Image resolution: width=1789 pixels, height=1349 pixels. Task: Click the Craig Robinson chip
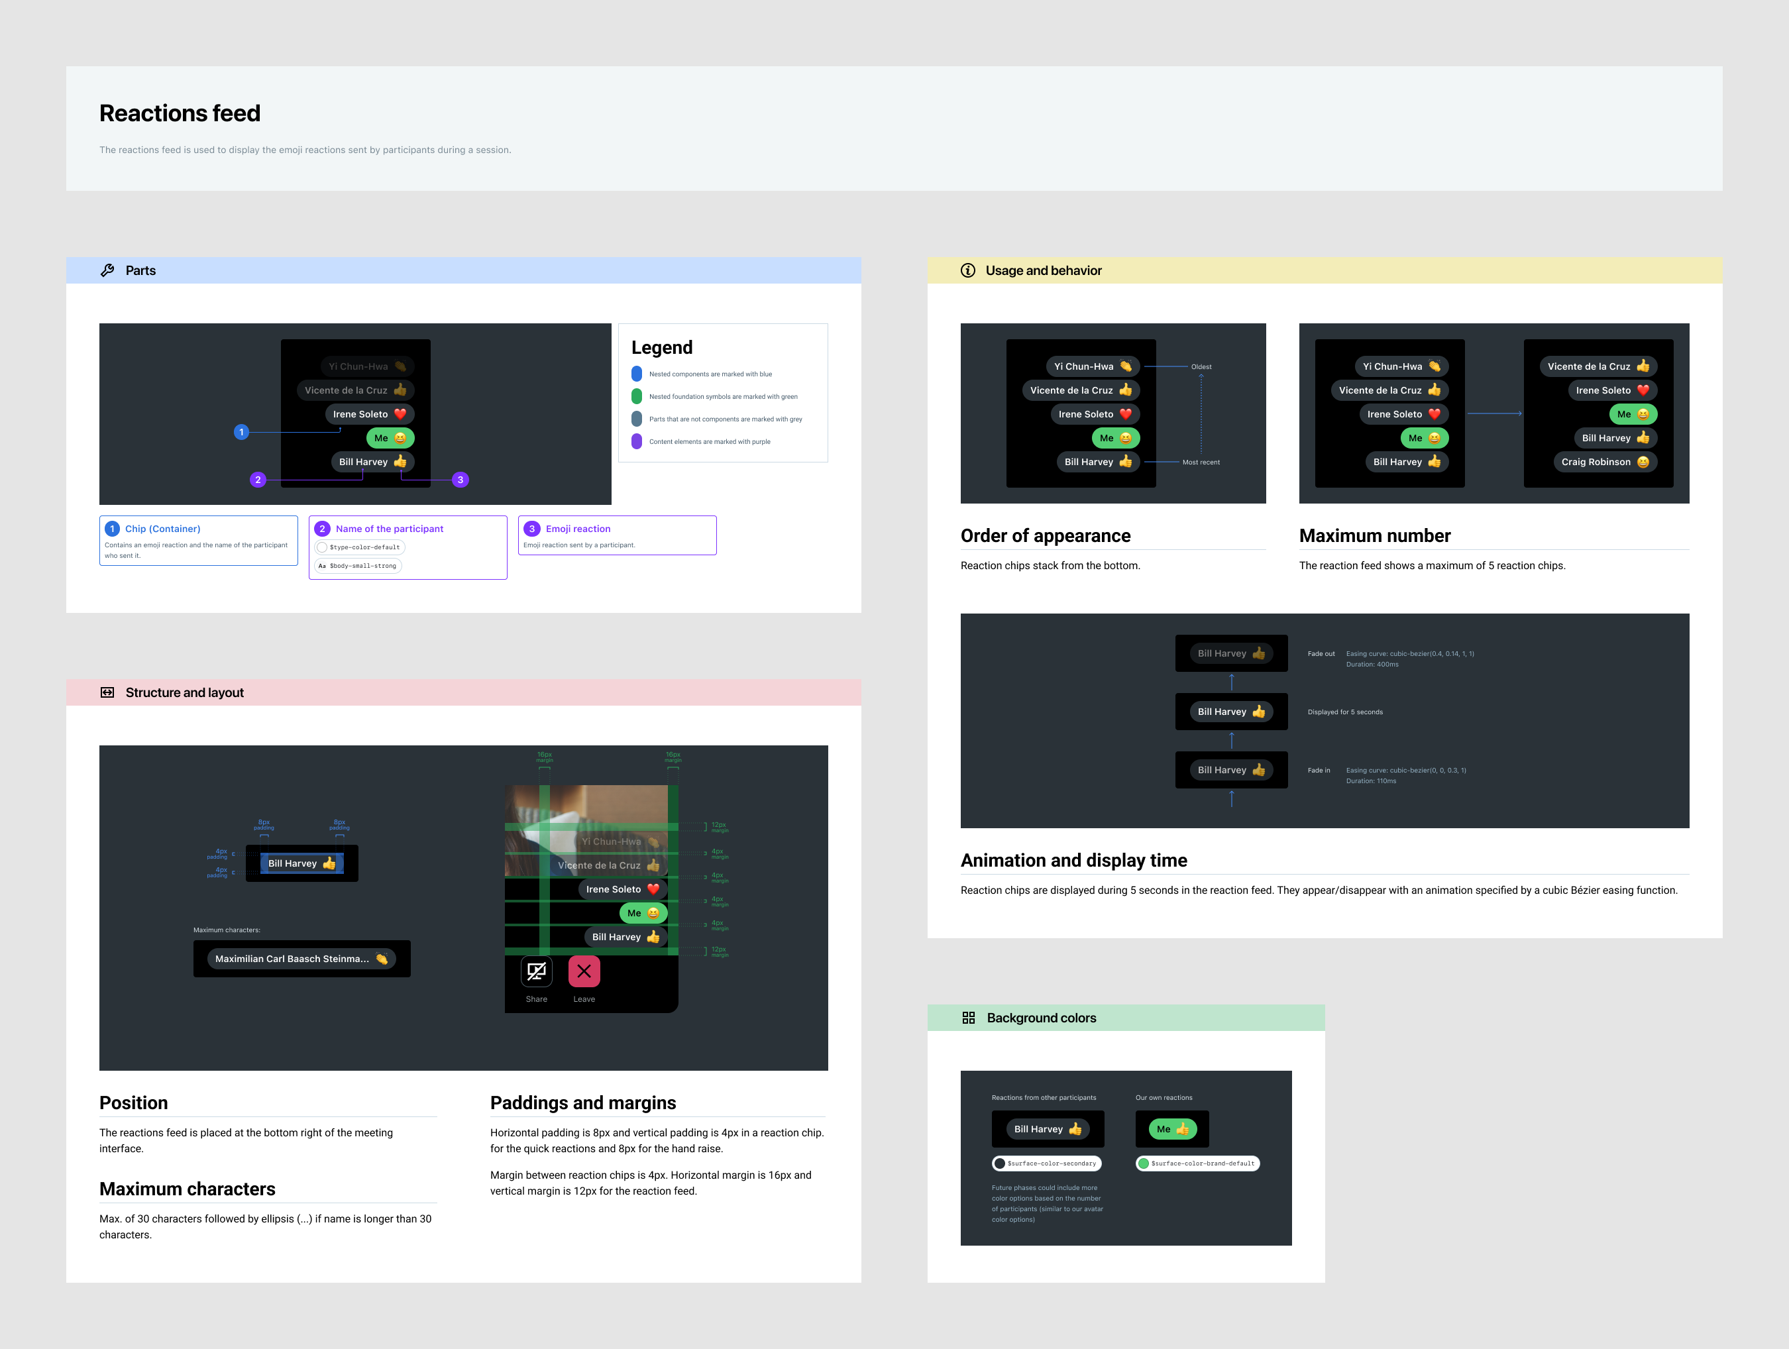click(1605, 462)
